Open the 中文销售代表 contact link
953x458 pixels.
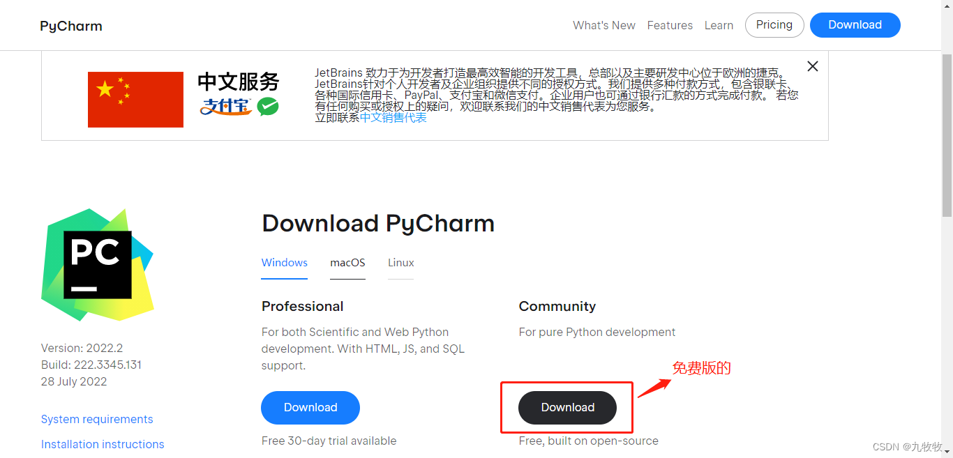[x=393, y=117]
